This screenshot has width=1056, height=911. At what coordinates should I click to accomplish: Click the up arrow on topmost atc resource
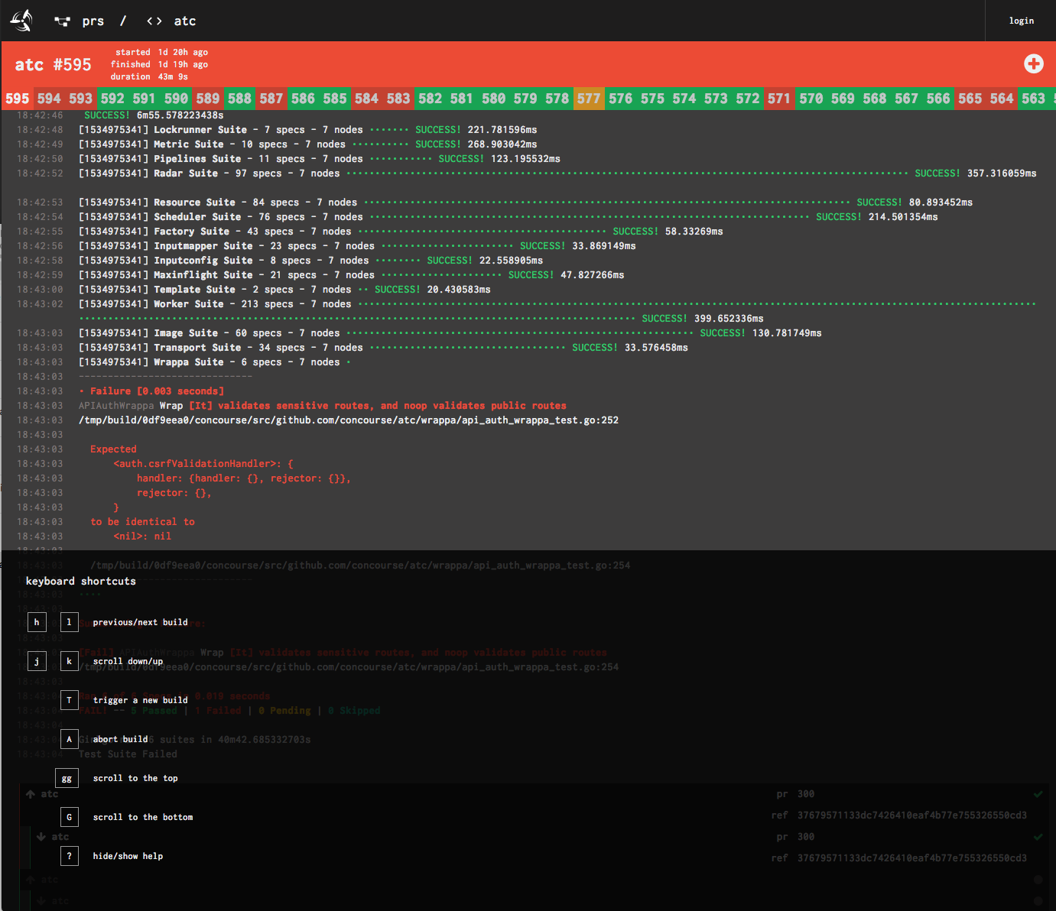[31, 794]
